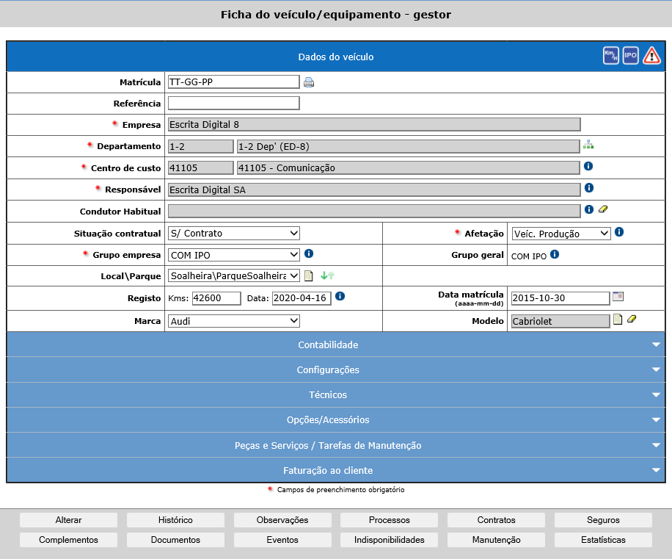Image resolution: width=672 pixels, height=559 pixels.
Task: Click the Responsável field Escrita Digital SA
Action: coord(374,190)
